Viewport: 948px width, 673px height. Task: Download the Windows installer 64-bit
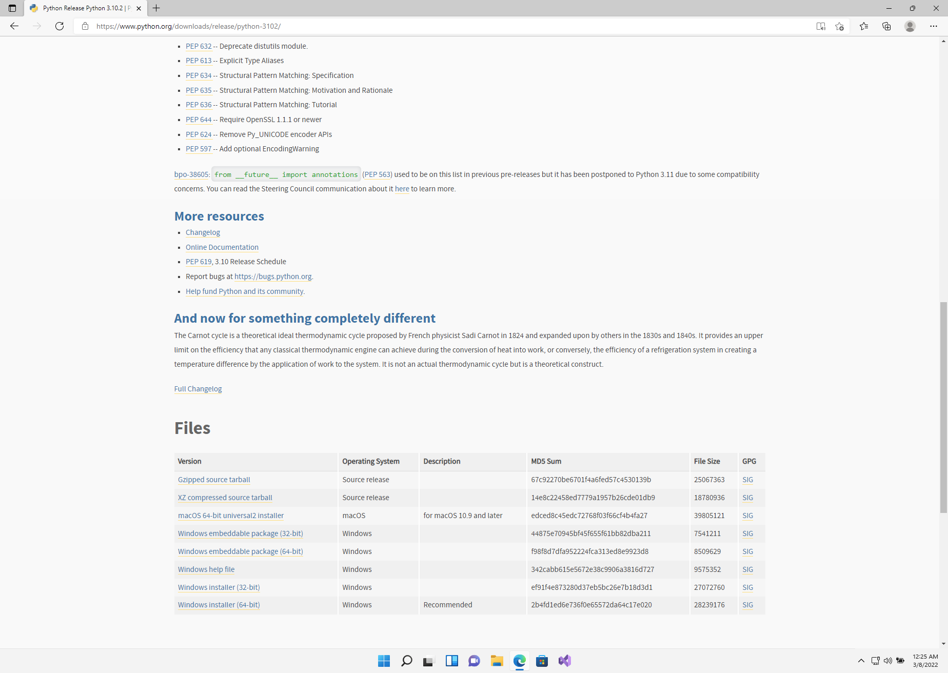click(218, 605)
